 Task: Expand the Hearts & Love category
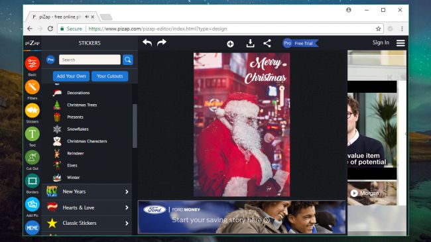point(87,208)
